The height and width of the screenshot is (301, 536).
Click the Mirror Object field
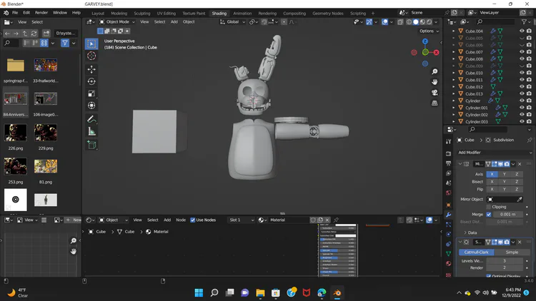pos(505,199)
